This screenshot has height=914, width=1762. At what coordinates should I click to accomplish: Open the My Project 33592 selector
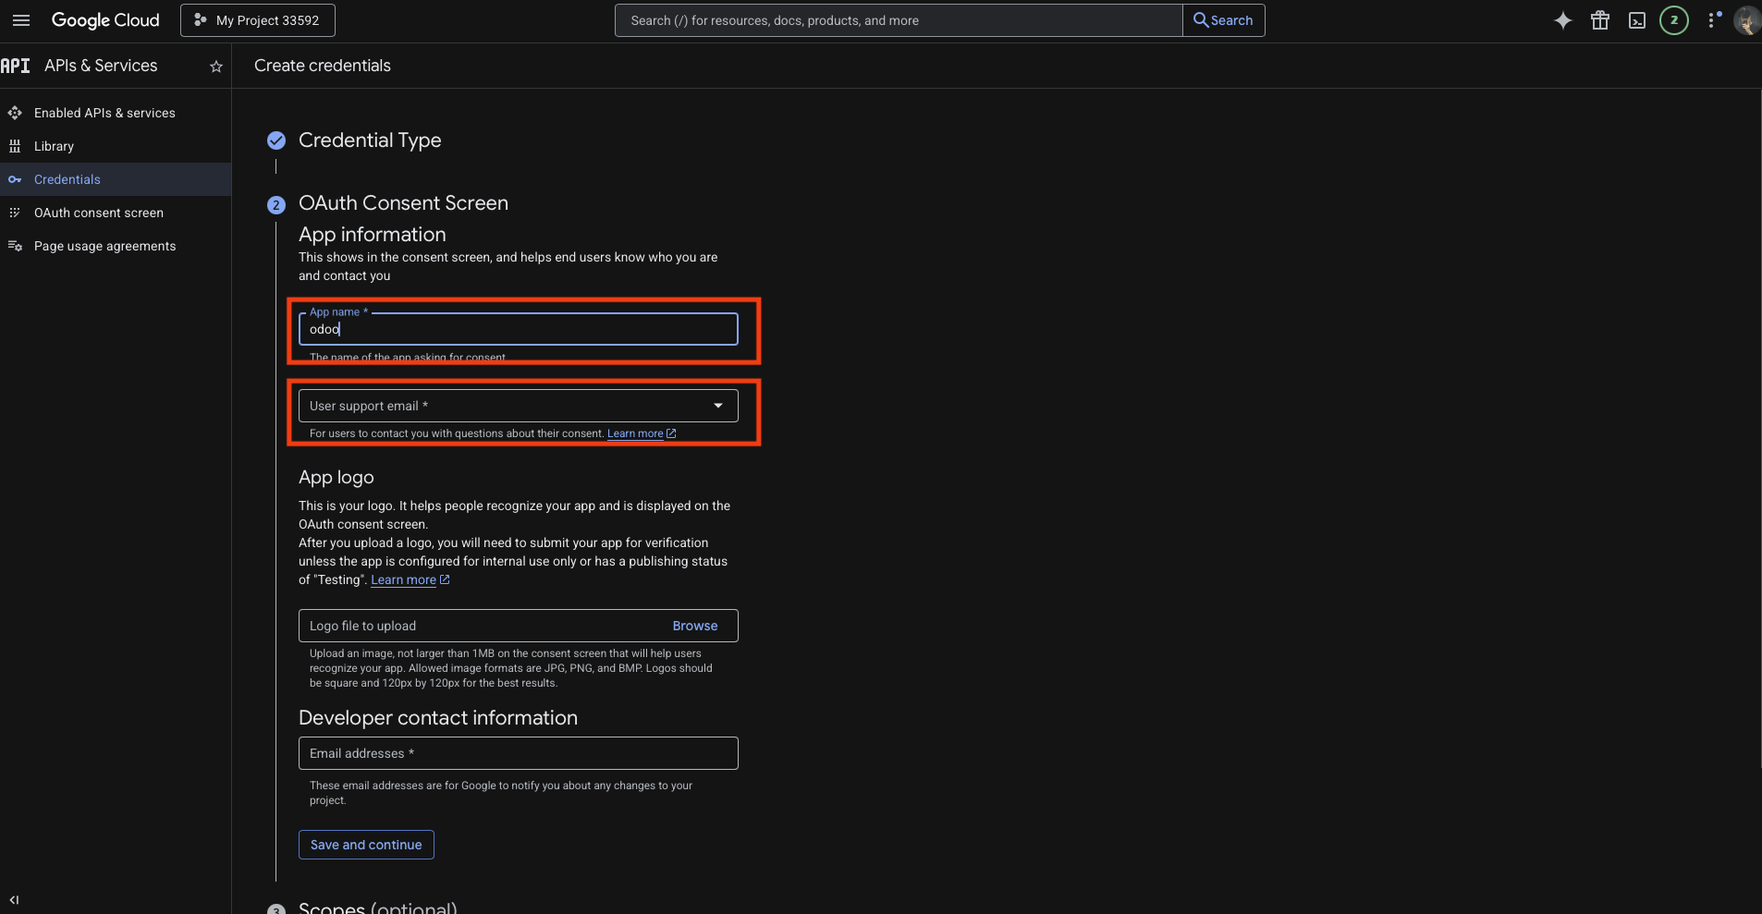click(258, 20)
